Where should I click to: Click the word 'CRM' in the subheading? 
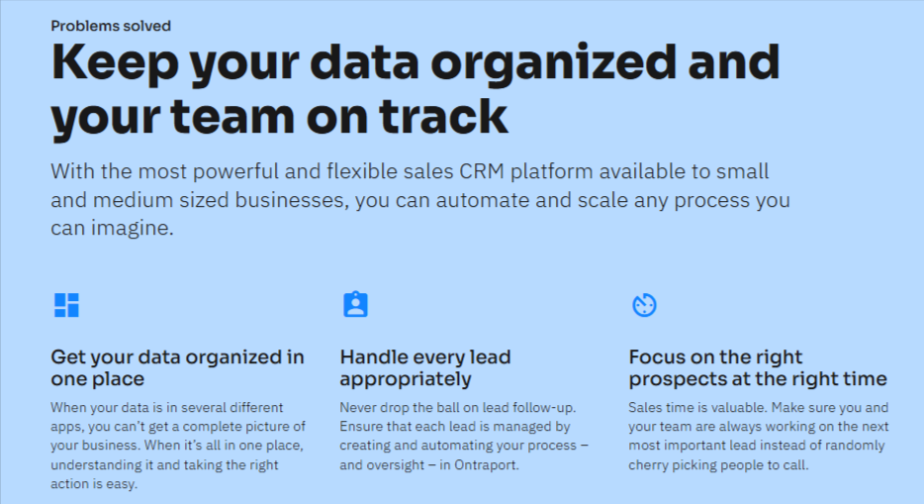pyautogui.click(x=482, y=171)
